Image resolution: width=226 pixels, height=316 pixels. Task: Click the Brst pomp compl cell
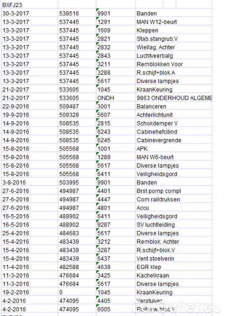(x=174, y=191)
